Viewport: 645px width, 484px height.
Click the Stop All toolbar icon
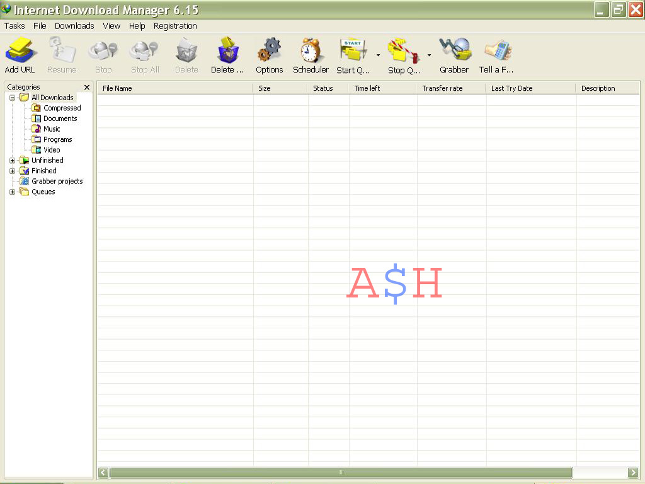coord(144,51)
